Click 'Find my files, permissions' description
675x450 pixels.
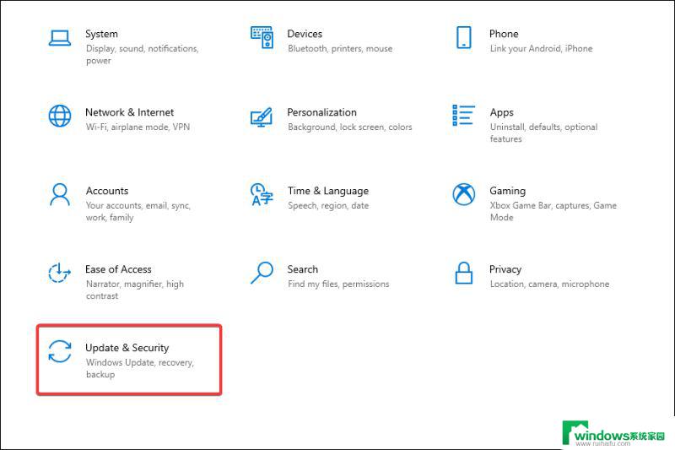[x=339, y=285]
